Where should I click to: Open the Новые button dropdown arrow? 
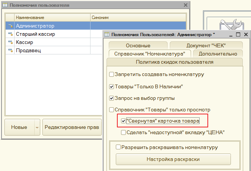coord(37,127)
